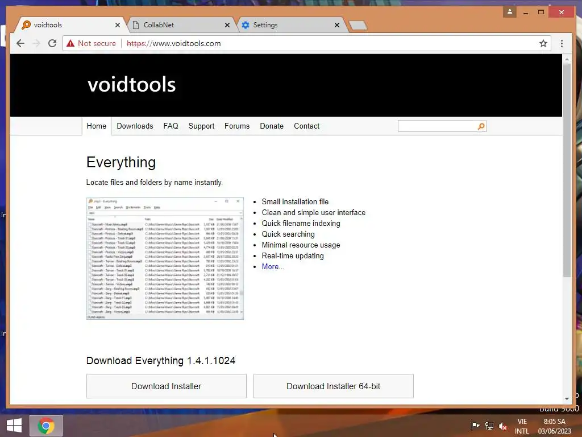This screenshot has width=582, height=437.
Task: Open the Chrome three-dot menu
Action: pyautogui.click(x=562, y=43)
